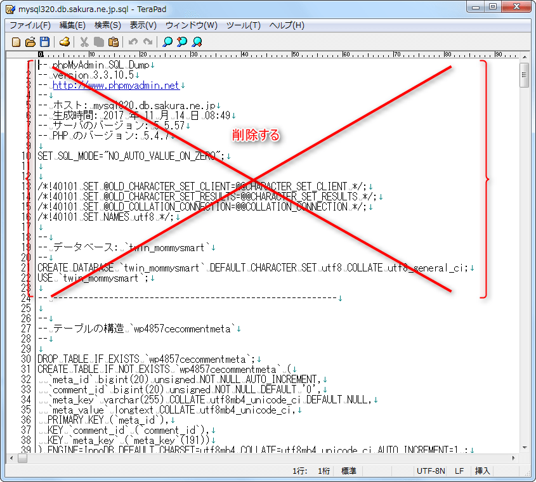Click the 挿入 insert mode indicator
Screen dimensions: 536x482
click(483, 471)
